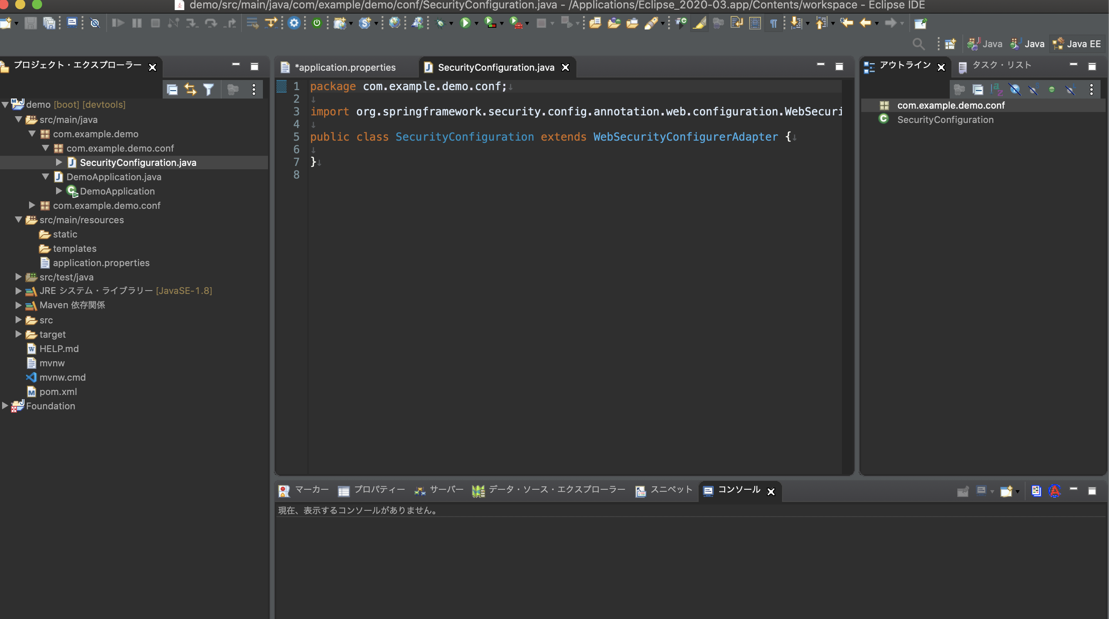This screenshot has height=619, width=1109.
Task: Click the Debug bug icon
Action: [440, 23]
